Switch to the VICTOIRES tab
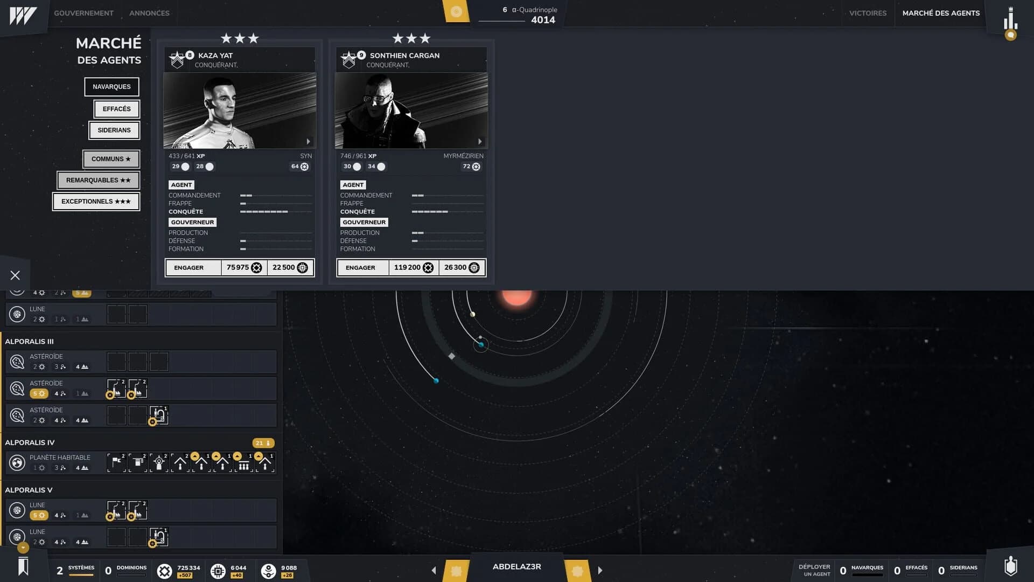This screenshot has width=1034, height=582. tap(868, 13)
